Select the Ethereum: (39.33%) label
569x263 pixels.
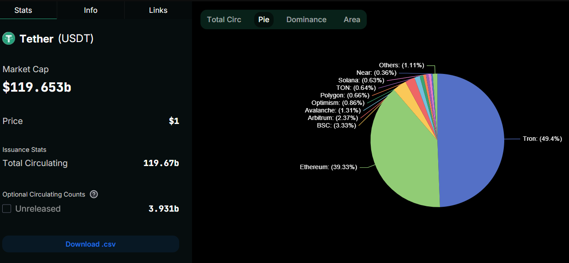click(x=329, y=167)
